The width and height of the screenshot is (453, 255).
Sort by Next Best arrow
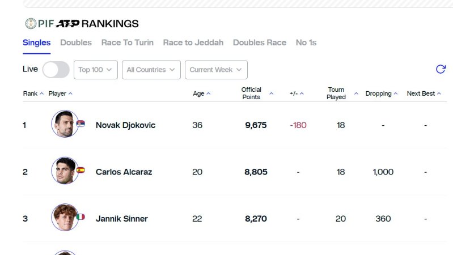tap(439, 93)
